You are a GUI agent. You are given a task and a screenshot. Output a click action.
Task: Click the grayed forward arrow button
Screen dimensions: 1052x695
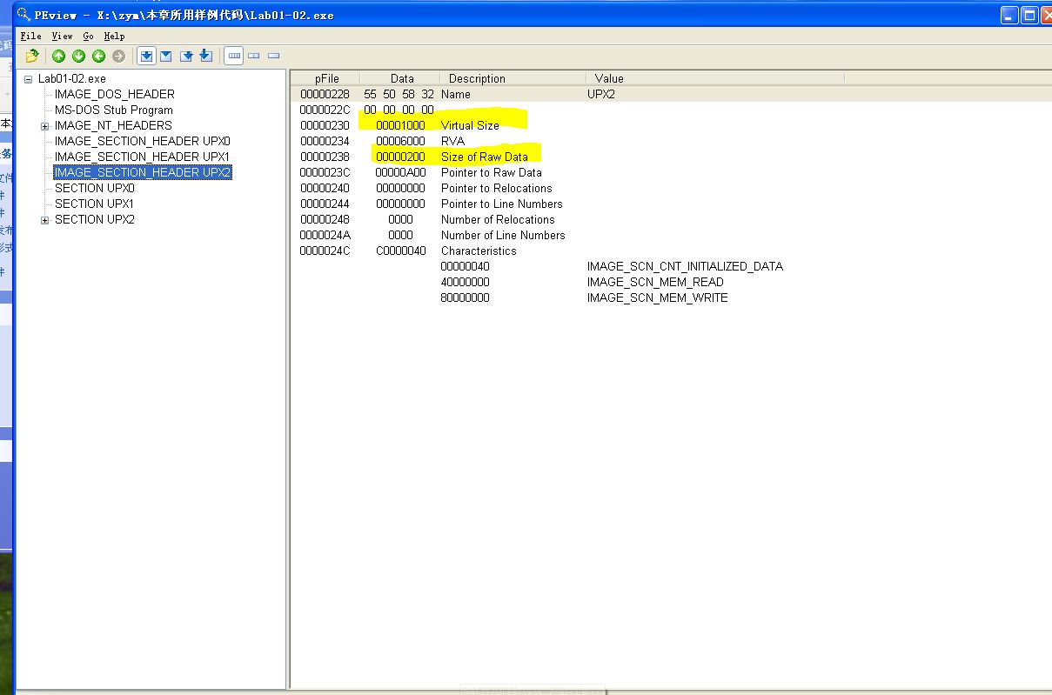click(x=118, y=57)
